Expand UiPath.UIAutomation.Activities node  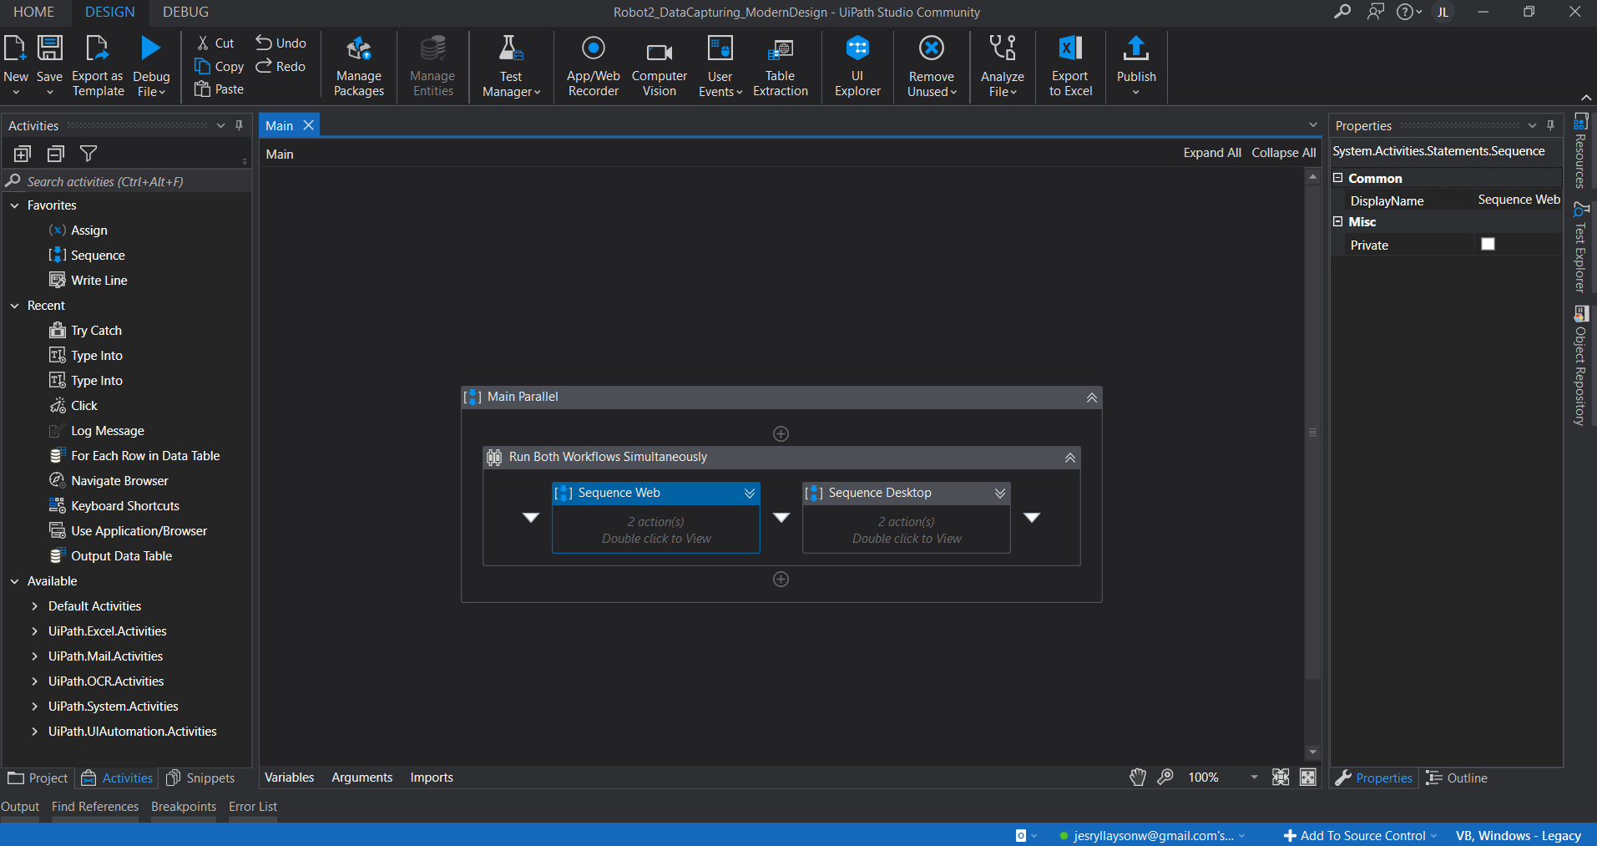(34, 732)
